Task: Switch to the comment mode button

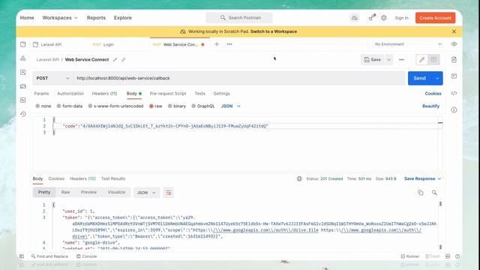Action: [x=433, y=60]
